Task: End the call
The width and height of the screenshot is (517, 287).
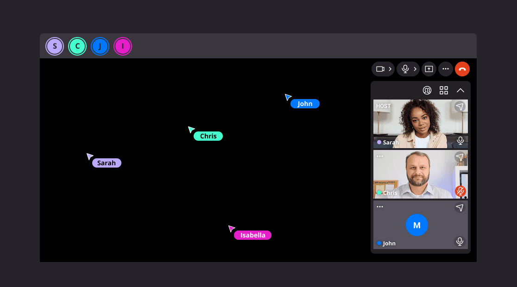Action: (462, 69)
